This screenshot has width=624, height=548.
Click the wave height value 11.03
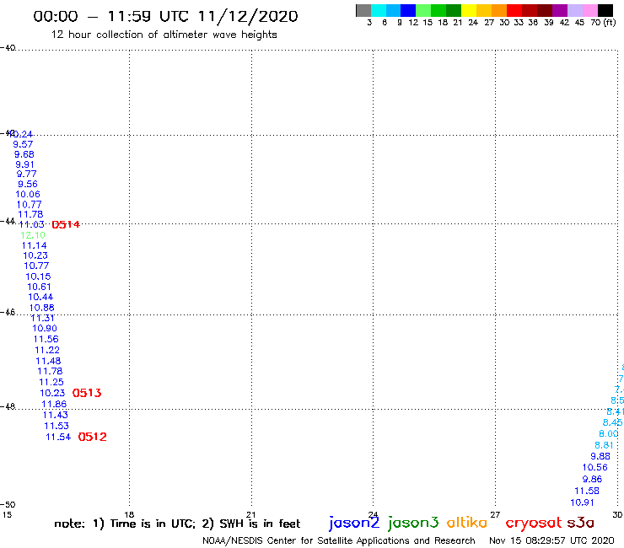(31, 224)
